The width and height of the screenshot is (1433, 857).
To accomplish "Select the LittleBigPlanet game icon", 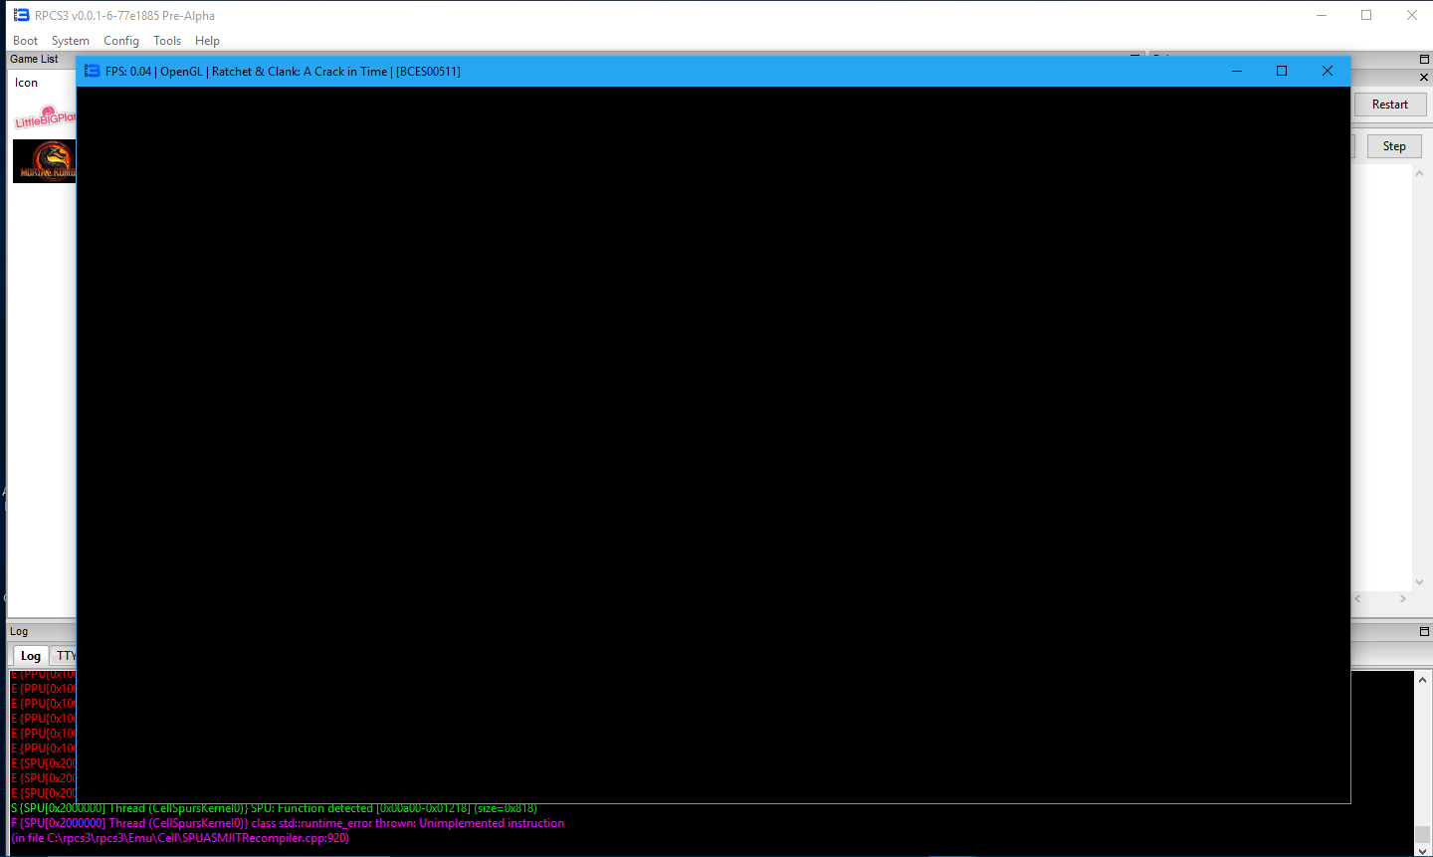I will pyautogui.click(x=45, y=118).
